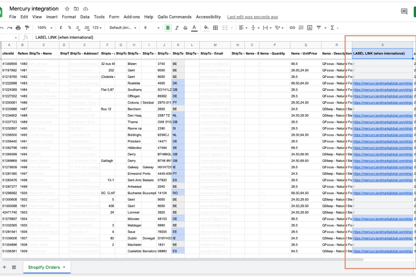This screenshot has width=416, height=277.
Task: Open the label link in row 1486
Action: tap(383, 103)
